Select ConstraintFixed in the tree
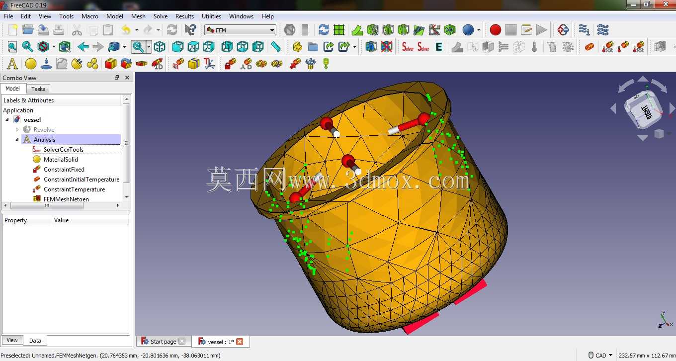Screen dimensions: 676x361 [64, 170]
